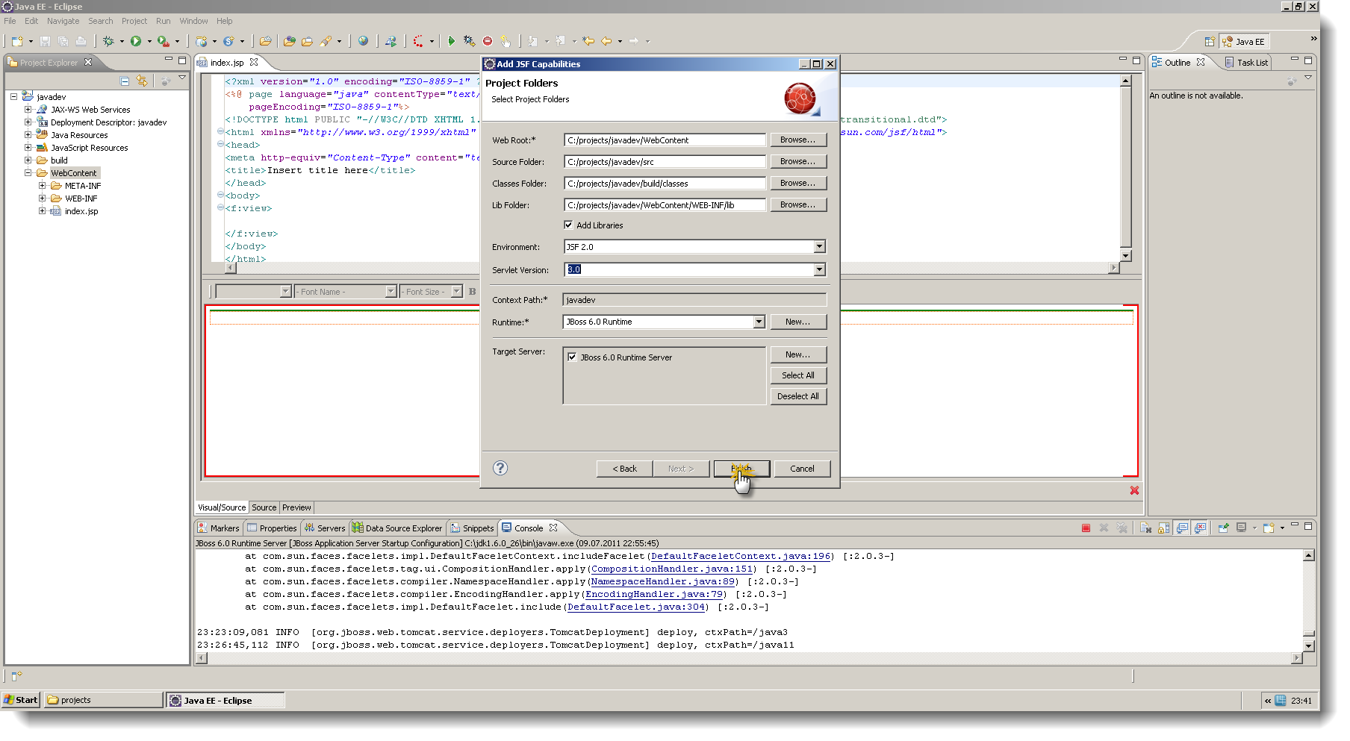Viewport: 1350px width, 741px height.
Task: Print the current document
Action: coord(81,41)
